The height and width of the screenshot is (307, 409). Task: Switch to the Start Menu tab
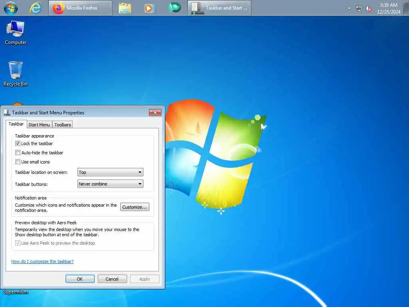(x=39, y=125)
